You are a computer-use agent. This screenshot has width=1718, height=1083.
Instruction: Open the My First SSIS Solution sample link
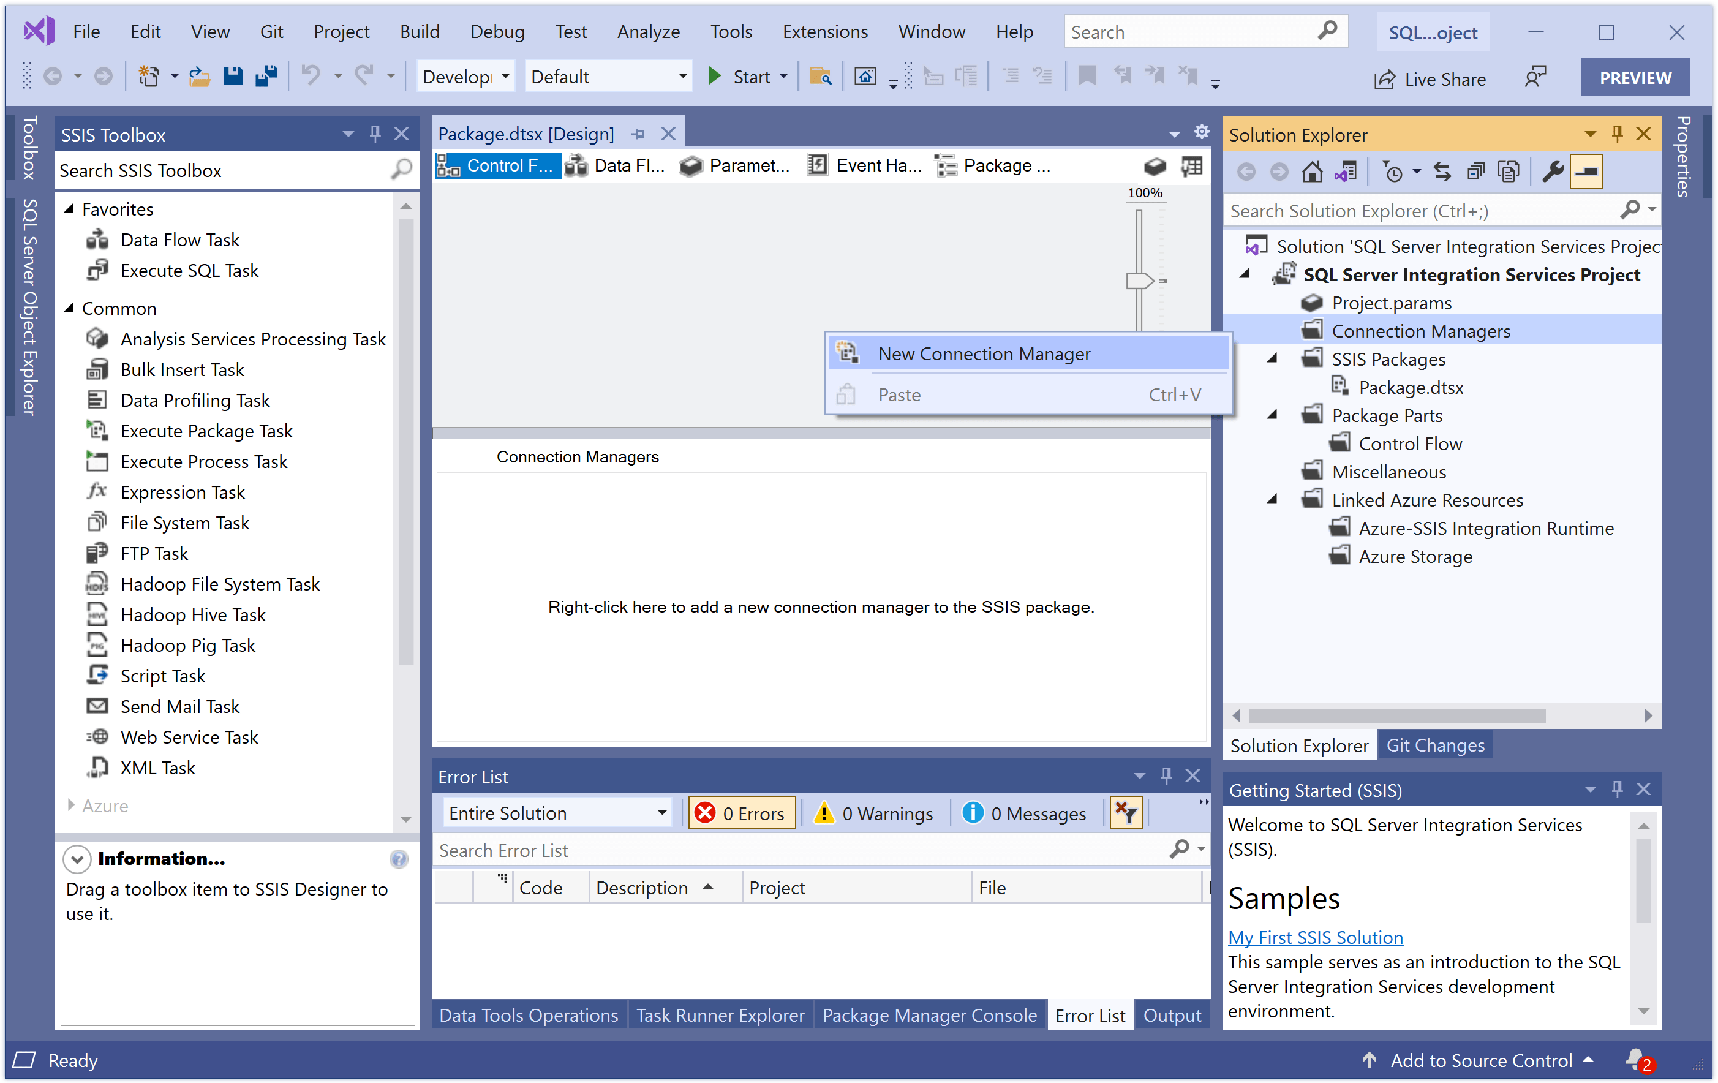(1315, 937)
